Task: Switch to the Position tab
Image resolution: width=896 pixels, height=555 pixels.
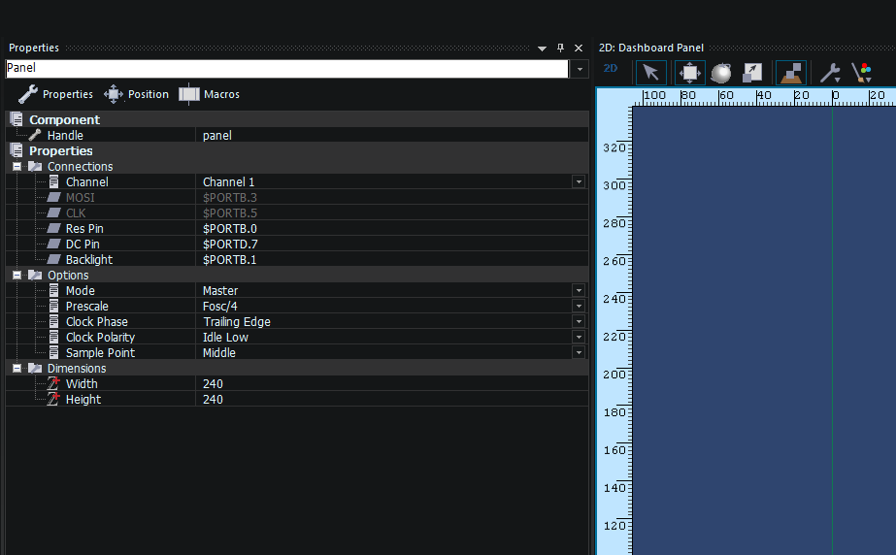Action: (x=137, y=94)
